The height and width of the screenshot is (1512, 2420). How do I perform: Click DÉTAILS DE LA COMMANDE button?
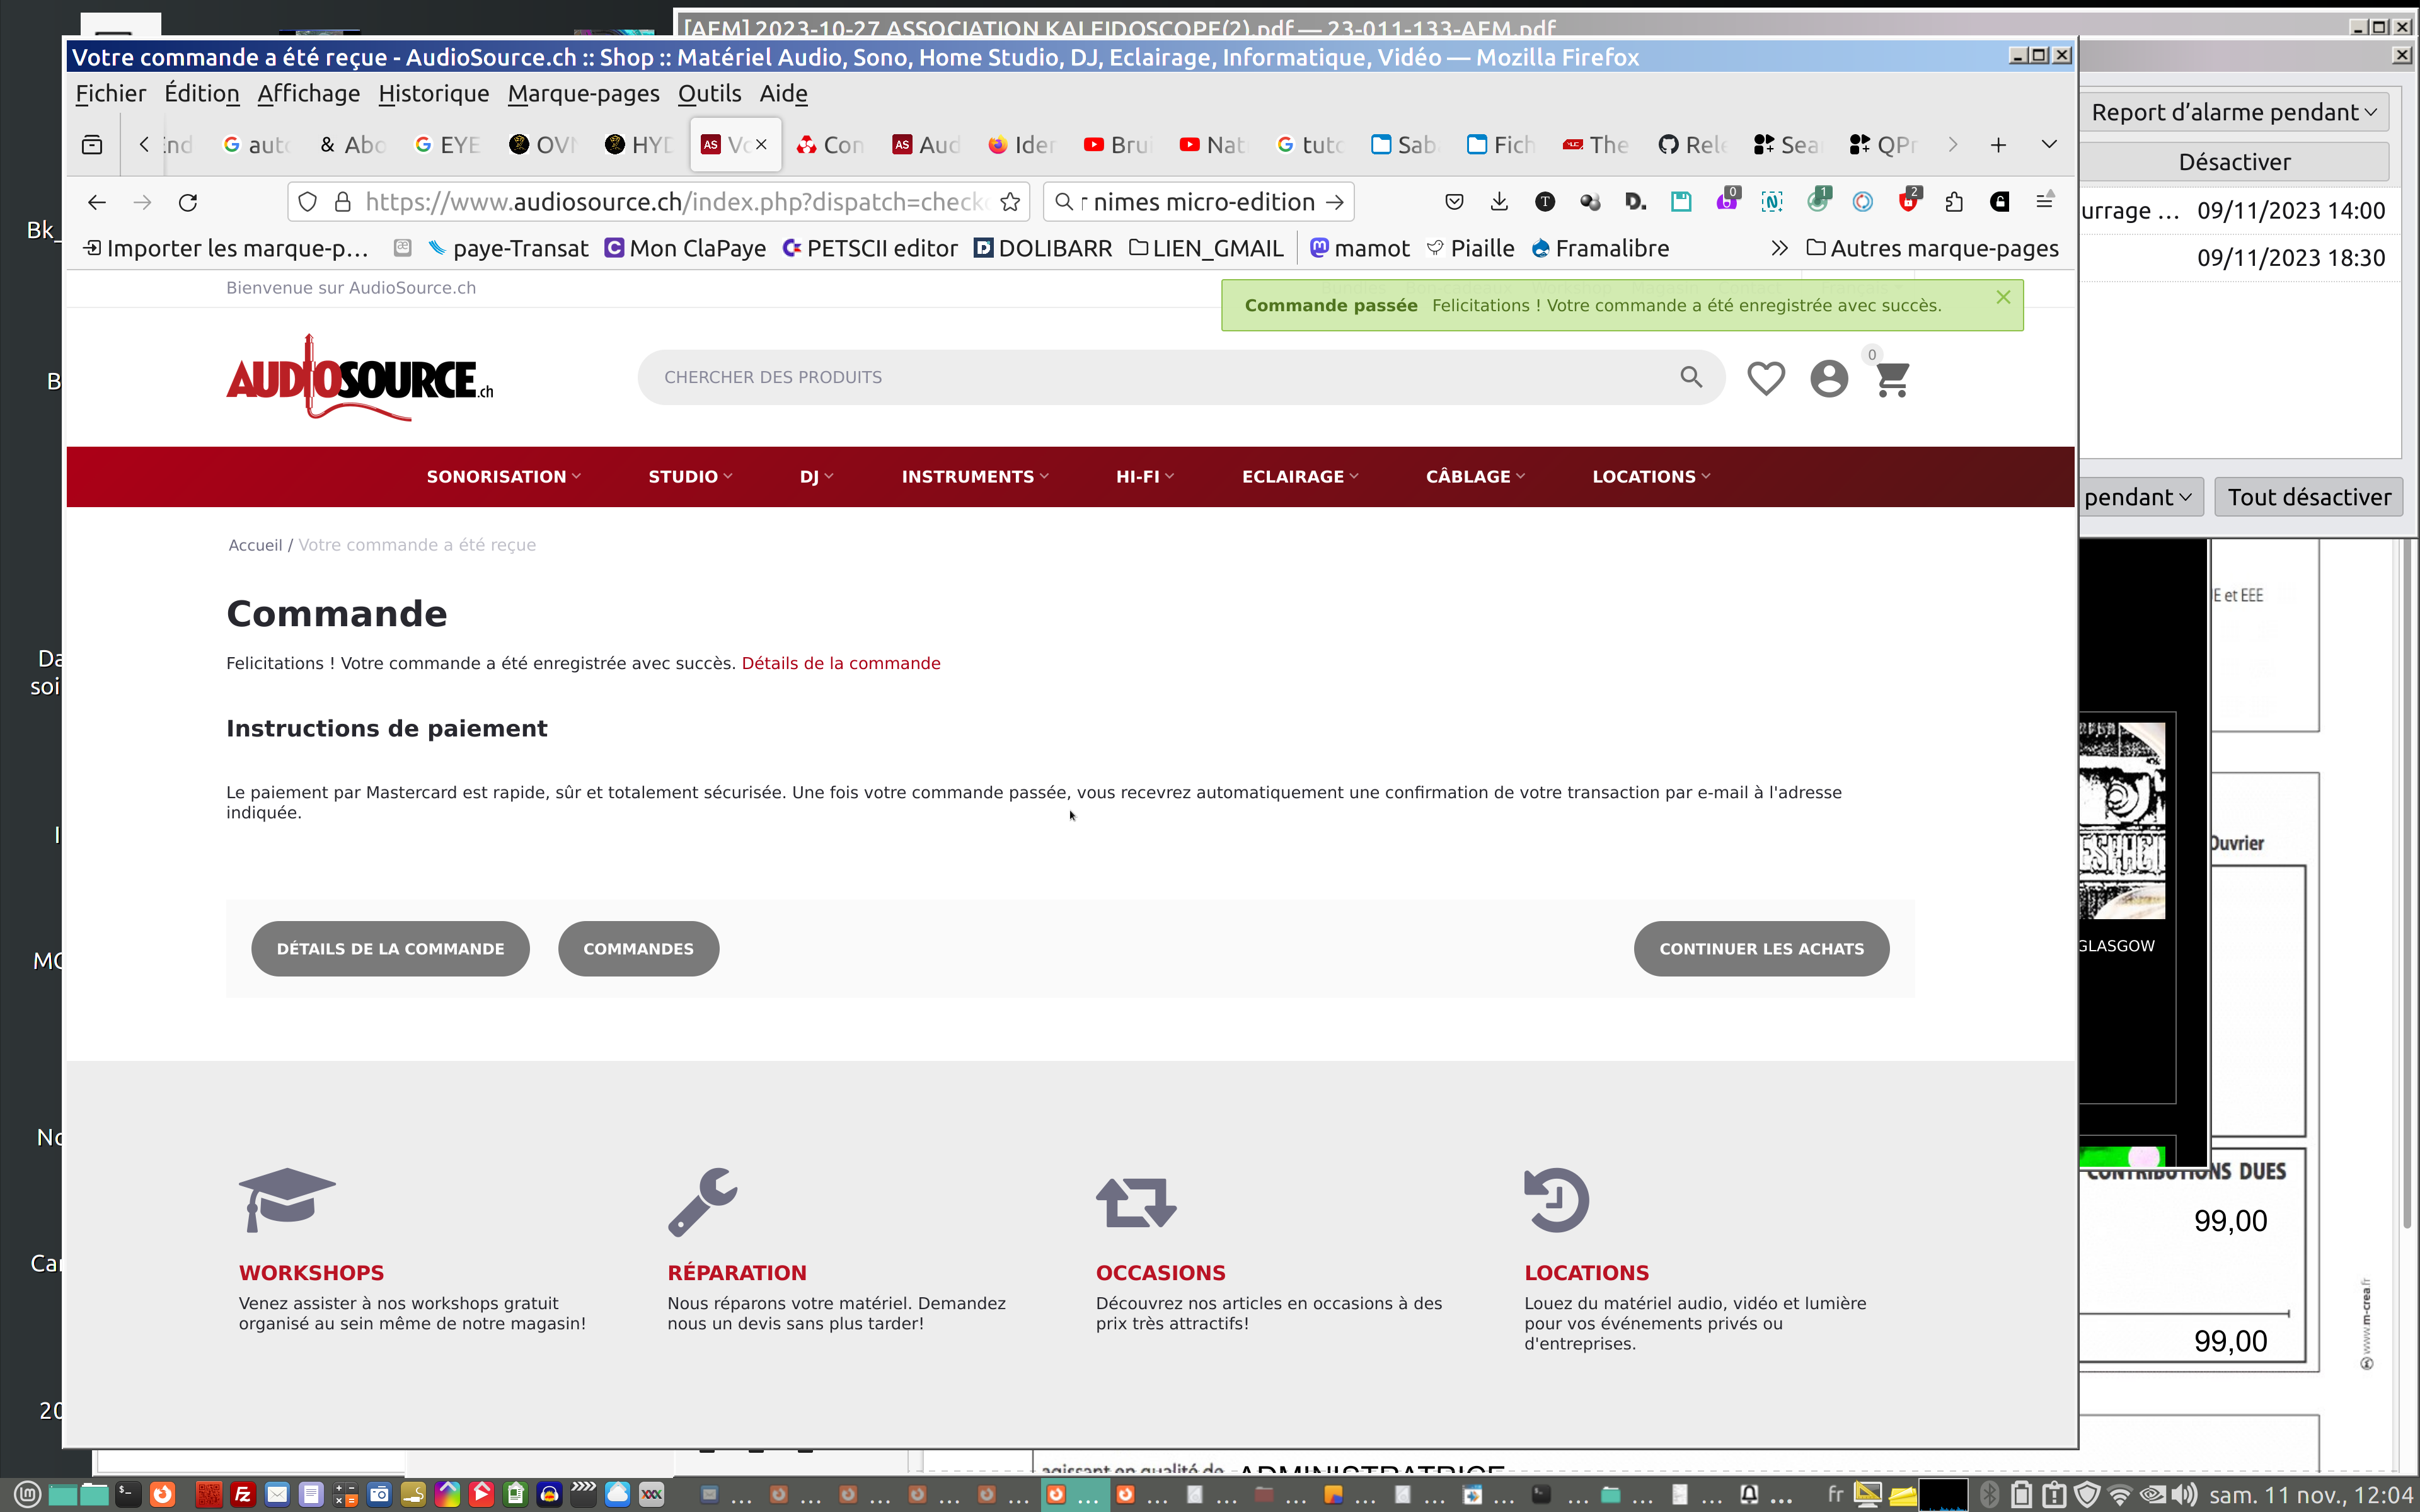[x=390, y=948]
